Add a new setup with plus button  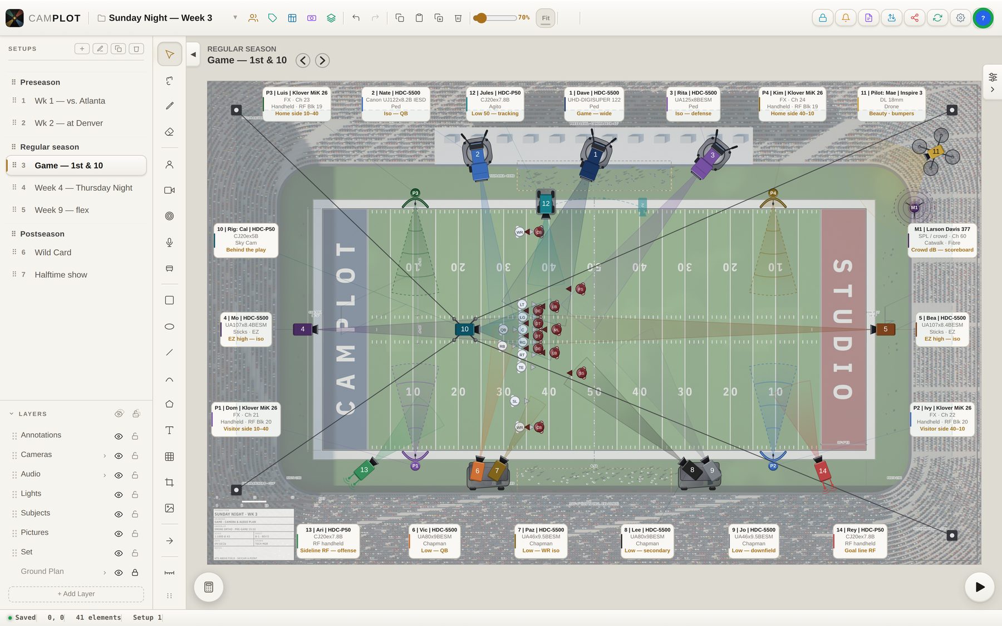coord(82,49)
